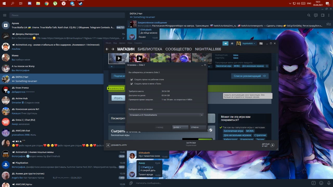Open Список рекомендаций button

click(250, 76)
